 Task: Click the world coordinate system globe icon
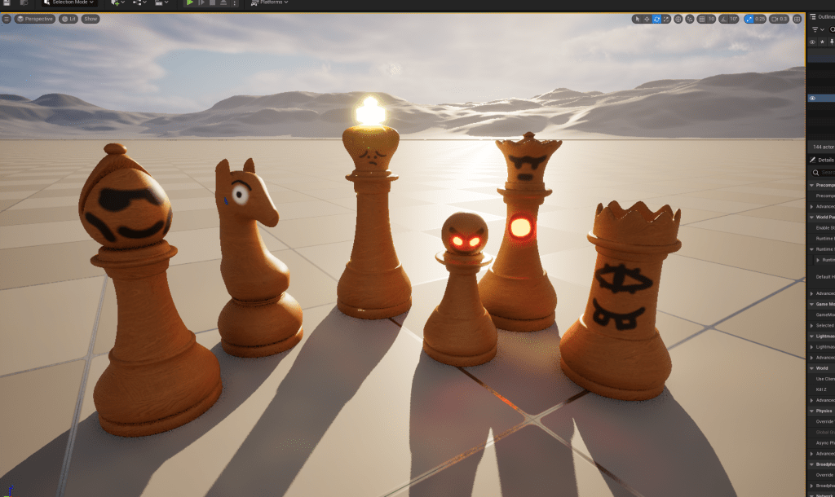(x=678, y=19)
